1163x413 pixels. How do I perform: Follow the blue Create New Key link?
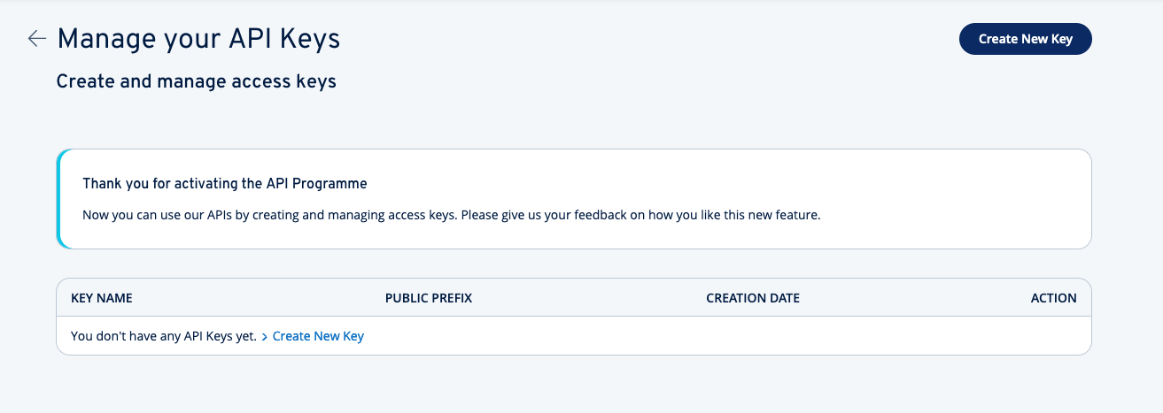point(318,336)
